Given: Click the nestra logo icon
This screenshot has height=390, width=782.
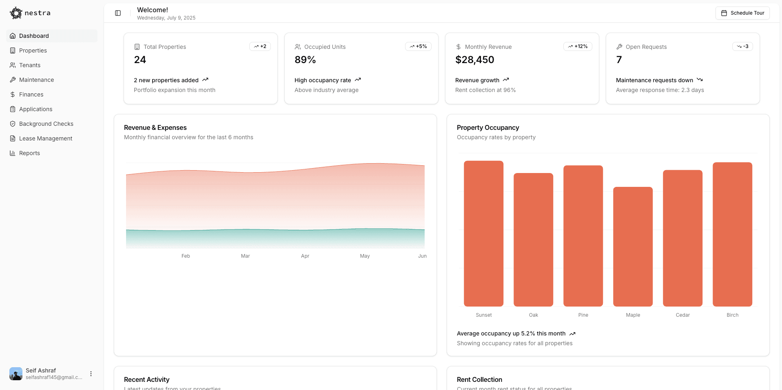Looking at the screenshot, I should pyautogui.click(x=16, y=13).
